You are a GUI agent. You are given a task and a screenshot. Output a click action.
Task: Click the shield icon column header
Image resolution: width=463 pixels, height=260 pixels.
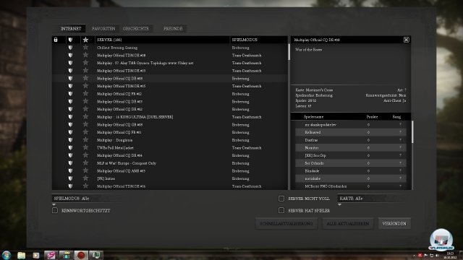(70, 40)
